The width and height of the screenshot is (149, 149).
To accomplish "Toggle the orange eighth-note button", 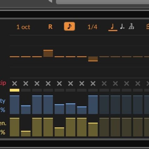I will (x=69, y=26).
